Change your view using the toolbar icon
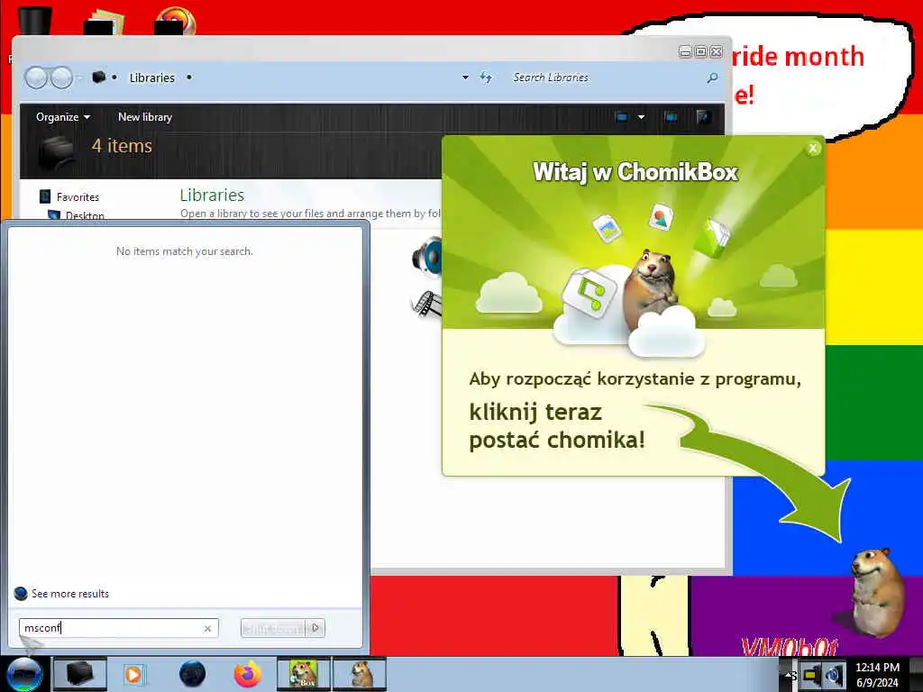 pos(622,116)
